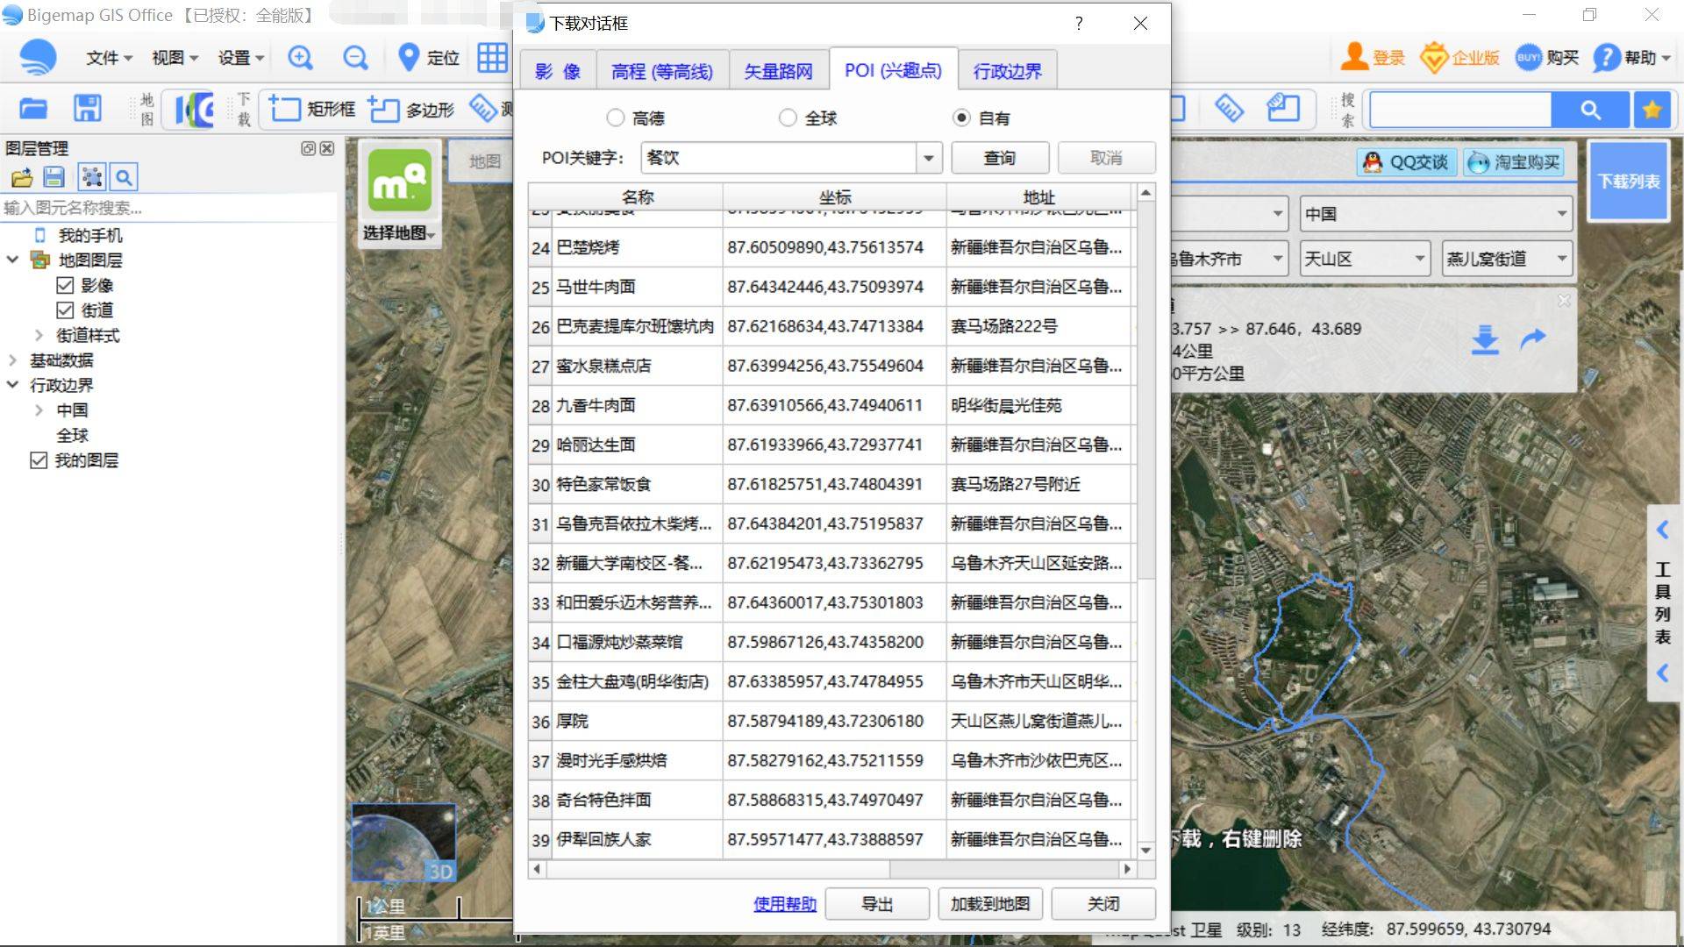Click the layer panel select-elements icon
Image resolution: width=1684 pixels, height=947 pixels.
point(91,178)
